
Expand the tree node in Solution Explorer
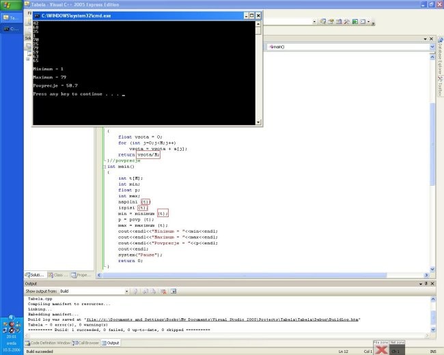[28, 59]
